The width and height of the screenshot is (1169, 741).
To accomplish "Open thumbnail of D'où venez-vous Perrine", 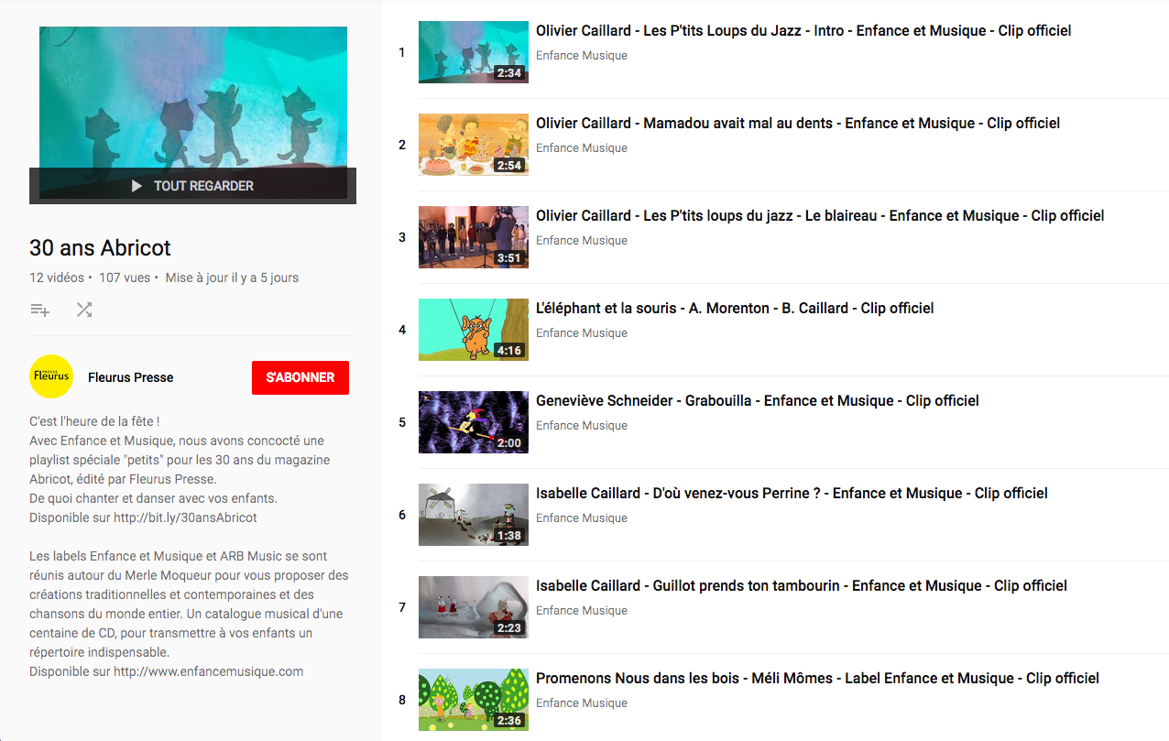I will 474,515.
